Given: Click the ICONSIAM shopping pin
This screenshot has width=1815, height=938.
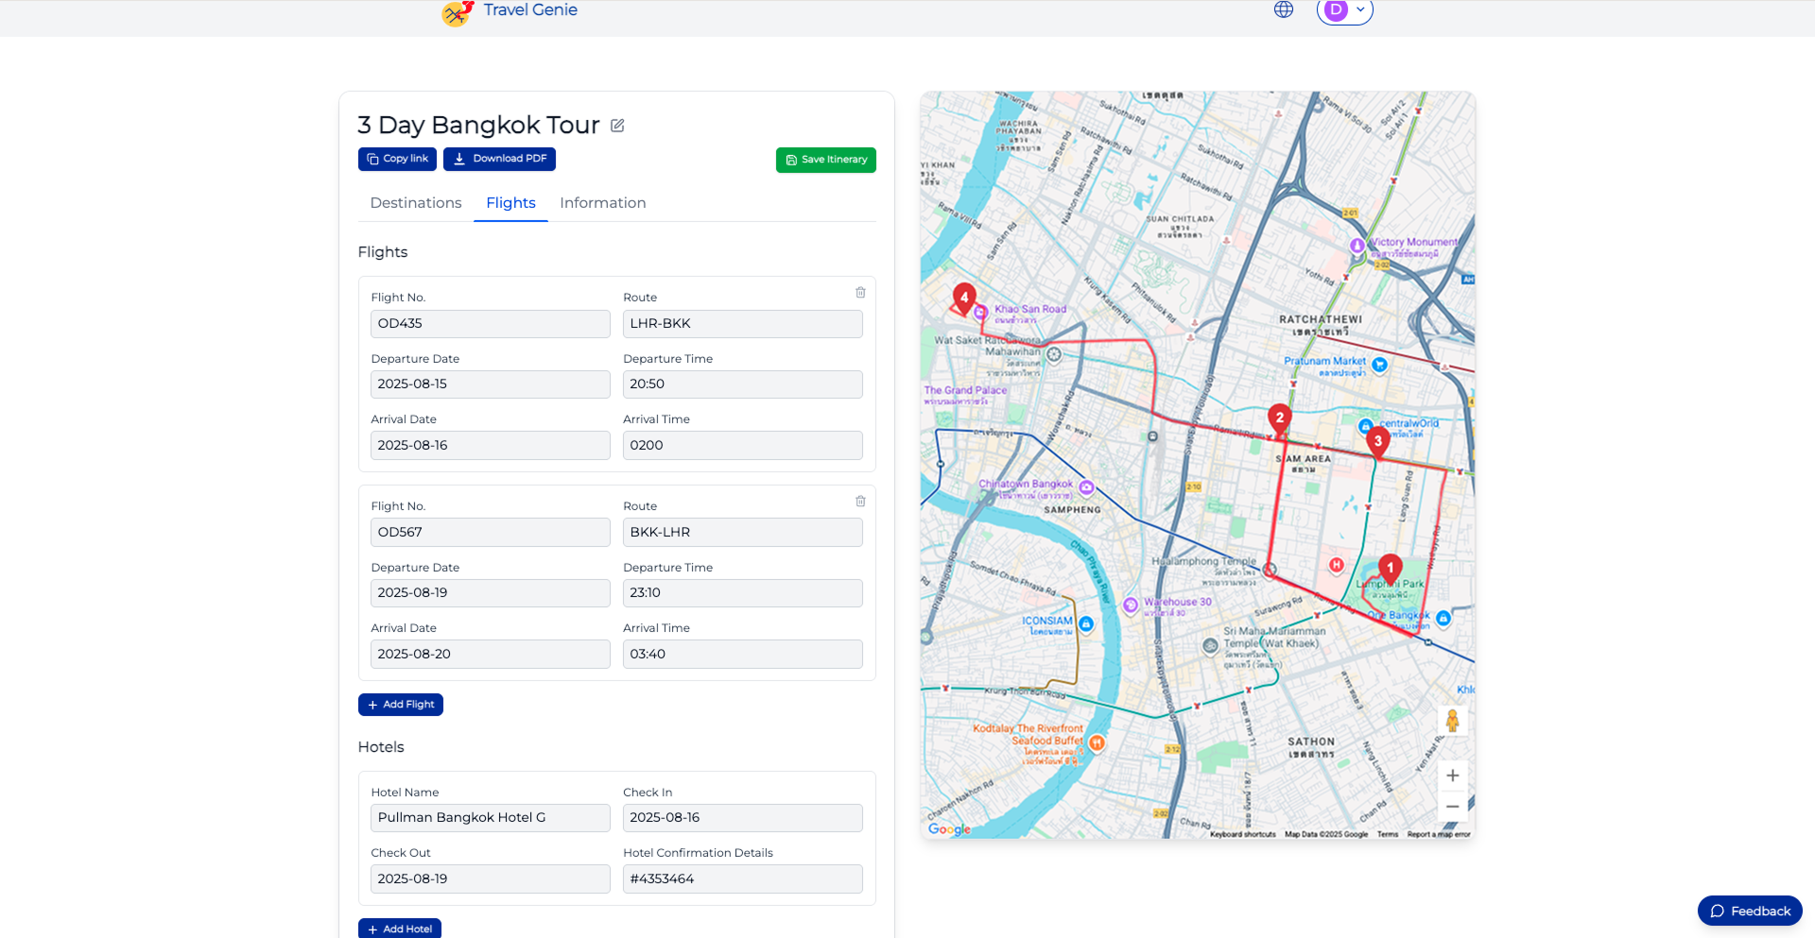Looking at the screenshot, I should tap(1086, 623).
